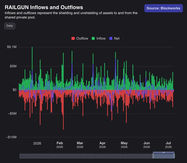
Task: Click the Source: Blockworks badge
Action: click(164, 8)
